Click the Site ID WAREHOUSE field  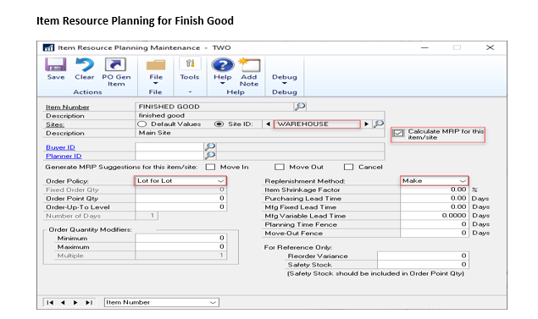(317, 124)
